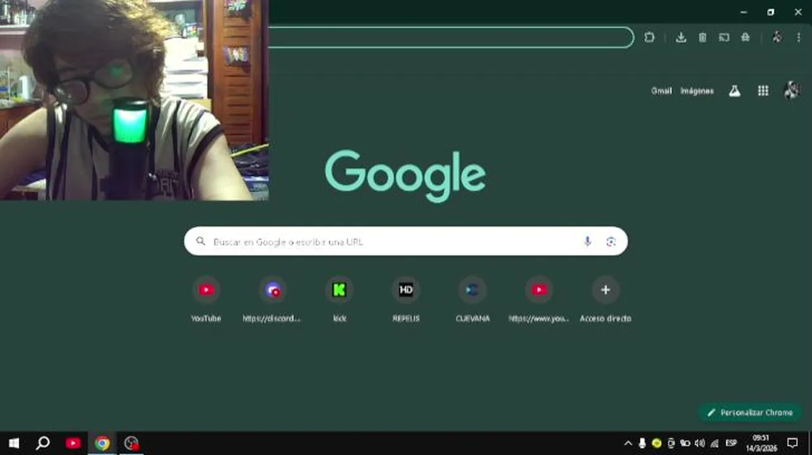Image resolution: width=812 pixels, height=455 pixels.
Task: Click the webcam overlay video
Action: click(x=134, y=100)
